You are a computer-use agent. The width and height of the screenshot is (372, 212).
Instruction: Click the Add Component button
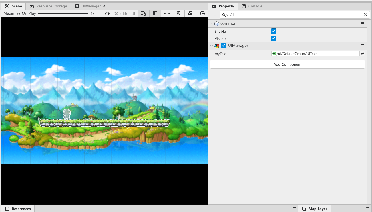(x=287, y=64)
